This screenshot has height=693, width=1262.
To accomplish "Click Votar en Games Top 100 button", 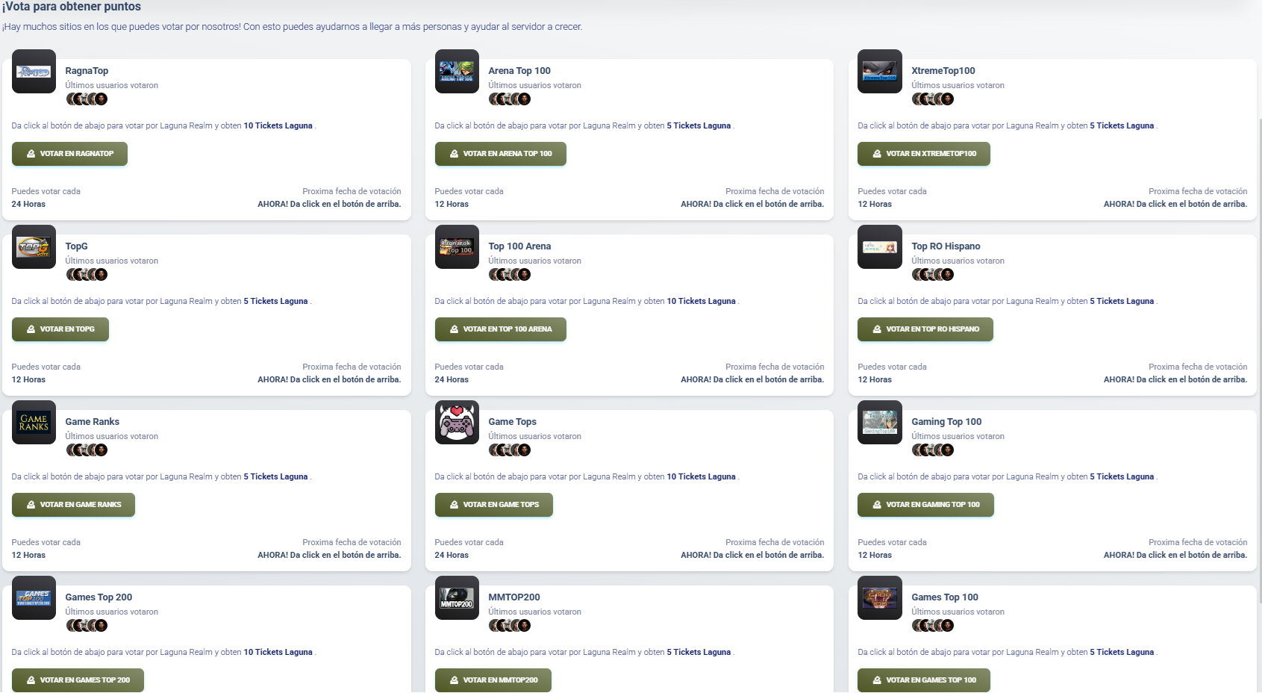I will 924,680.
